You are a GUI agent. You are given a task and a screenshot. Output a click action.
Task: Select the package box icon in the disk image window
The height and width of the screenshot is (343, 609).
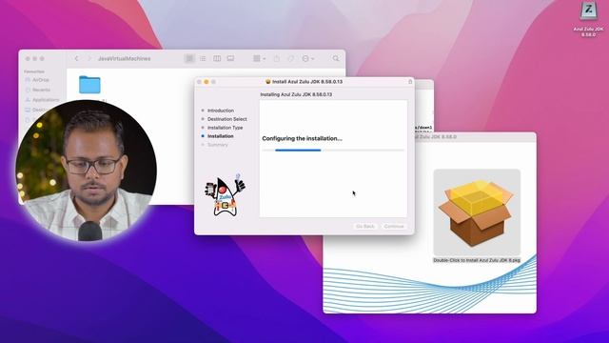point(477,212)
